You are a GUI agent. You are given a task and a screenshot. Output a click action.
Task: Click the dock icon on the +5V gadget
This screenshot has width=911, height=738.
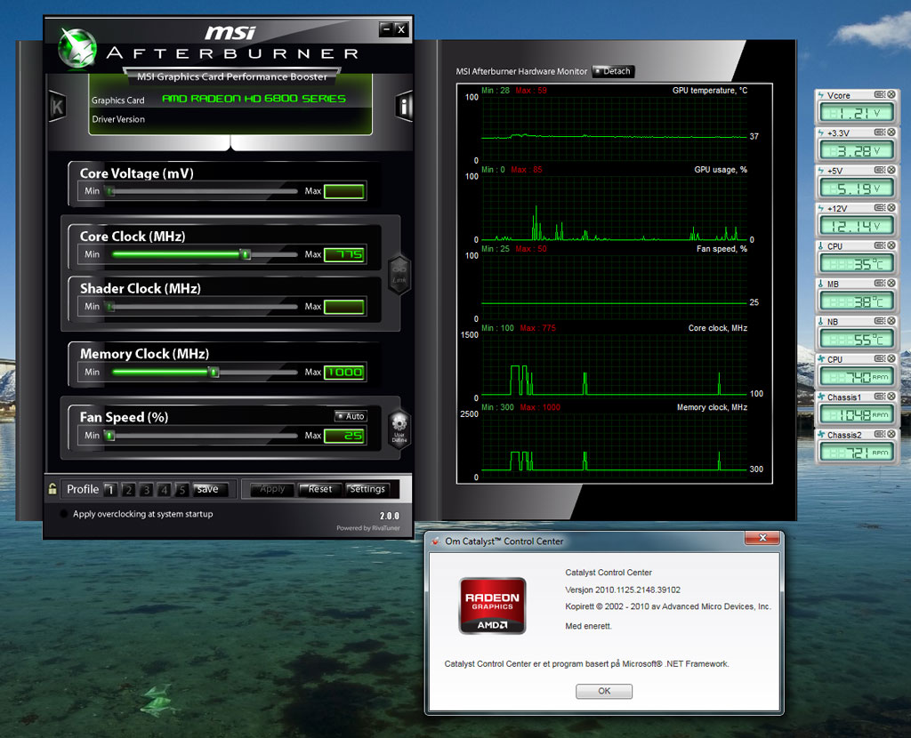pyautogui.click(x=880, y=170)
